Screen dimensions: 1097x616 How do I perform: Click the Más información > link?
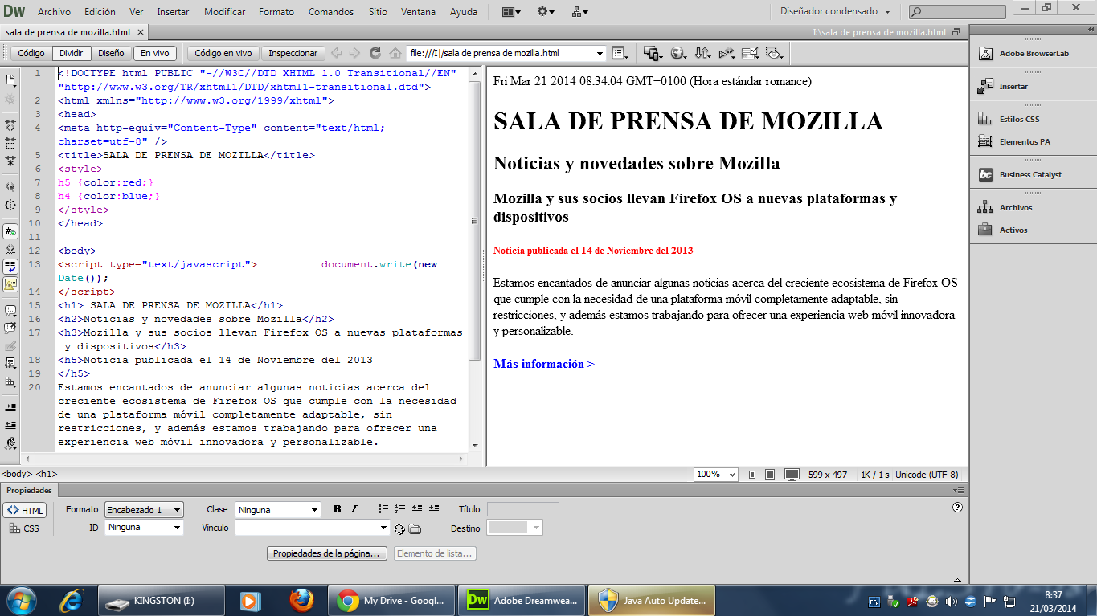(544, 364)
